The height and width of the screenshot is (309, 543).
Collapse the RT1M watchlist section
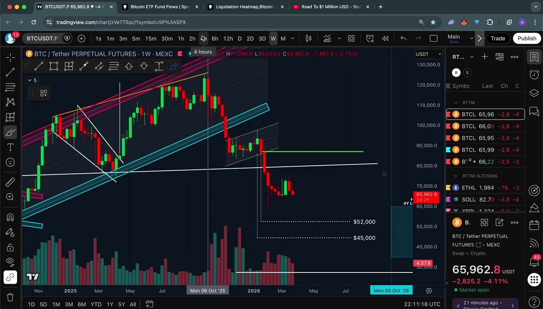(x=456, y=103)
